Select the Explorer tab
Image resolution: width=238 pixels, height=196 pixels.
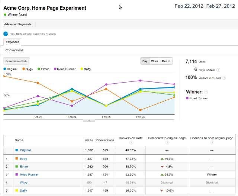[12, 42]
